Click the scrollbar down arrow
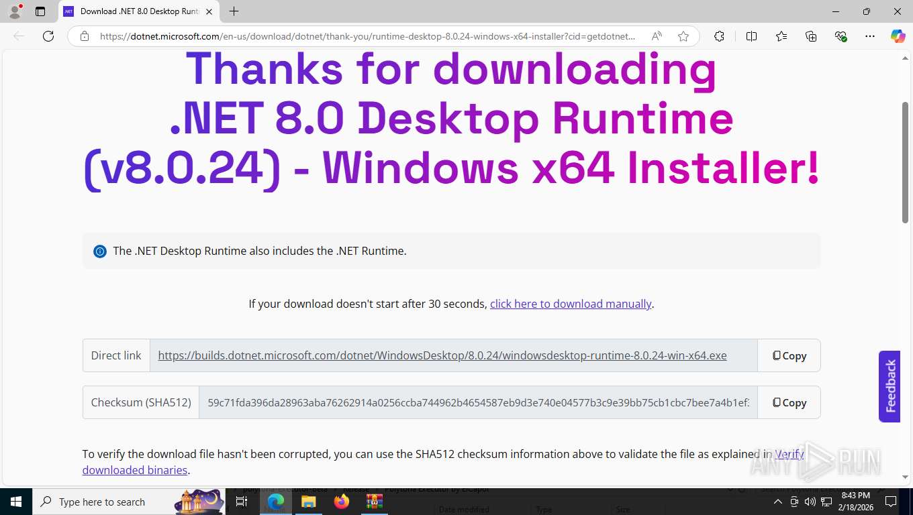Image resolution: width=913 pixels, height=515 pixels. [x=905, y=477]
